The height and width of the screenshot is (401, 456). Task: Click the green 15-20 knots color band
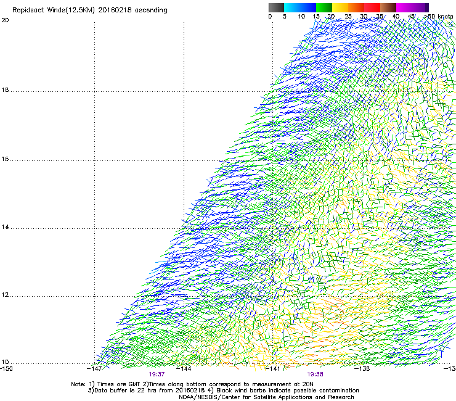[x=324, y=7]
